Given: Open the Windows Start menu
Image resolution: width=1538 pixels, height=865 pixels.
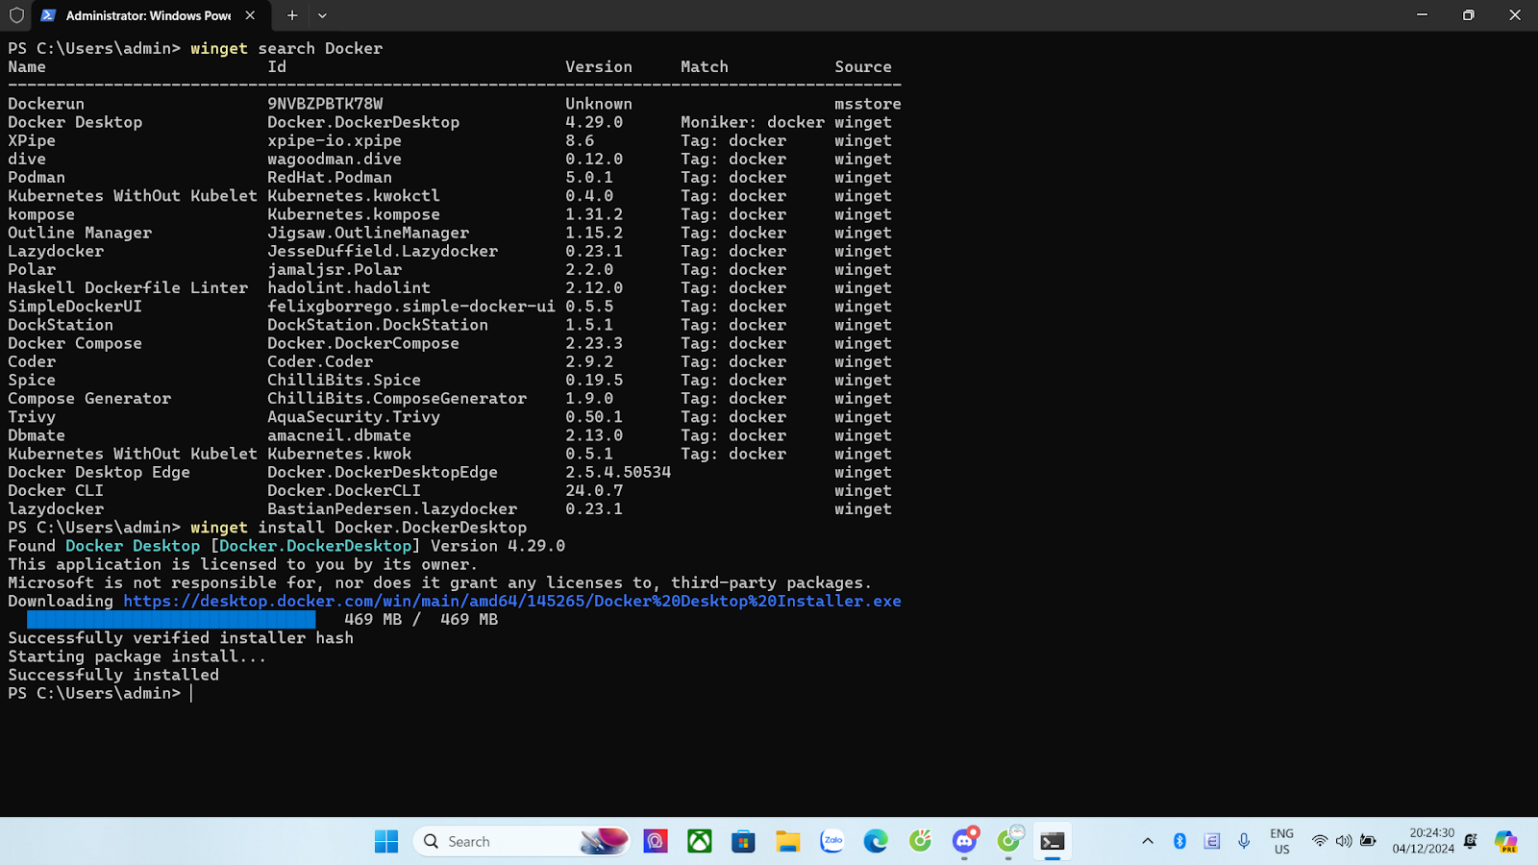Looking at the screenshot, I should (x=386, y=841).
